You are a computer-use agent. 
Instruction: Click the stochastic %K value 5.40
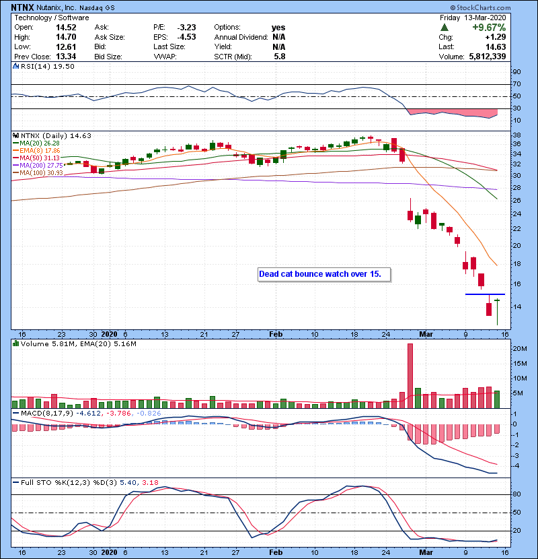pos(128,483)
